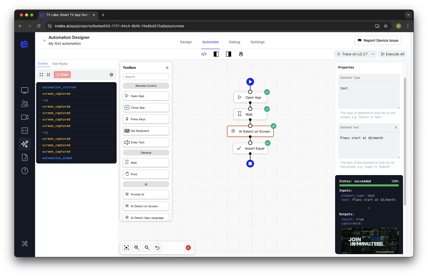Image resolution: width=428 pixels, height=276 pixels.
Task: Switch to the Test Packs tab
Action: 60,64
